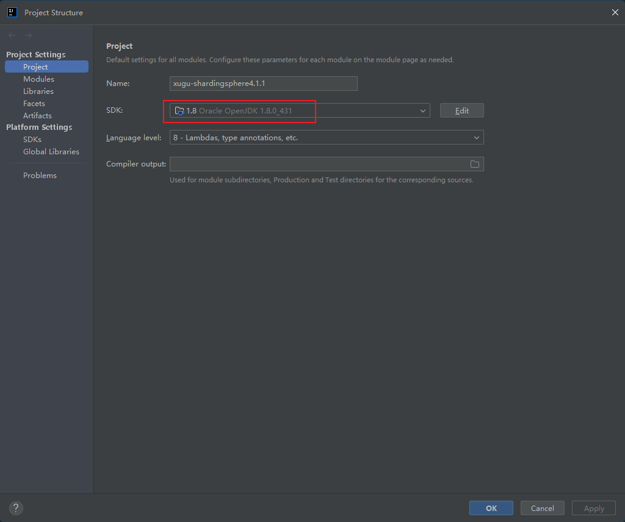Open the Artifacts configuration page
625x522 pixels.
tap(37, 115)
